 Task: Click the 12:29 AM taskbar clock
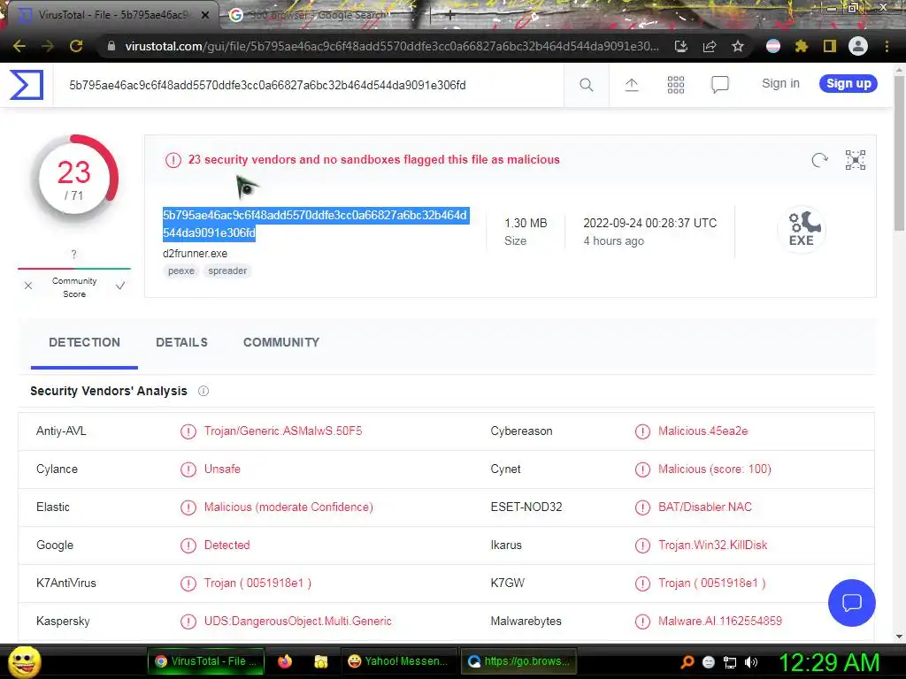[x=829, y=662]
